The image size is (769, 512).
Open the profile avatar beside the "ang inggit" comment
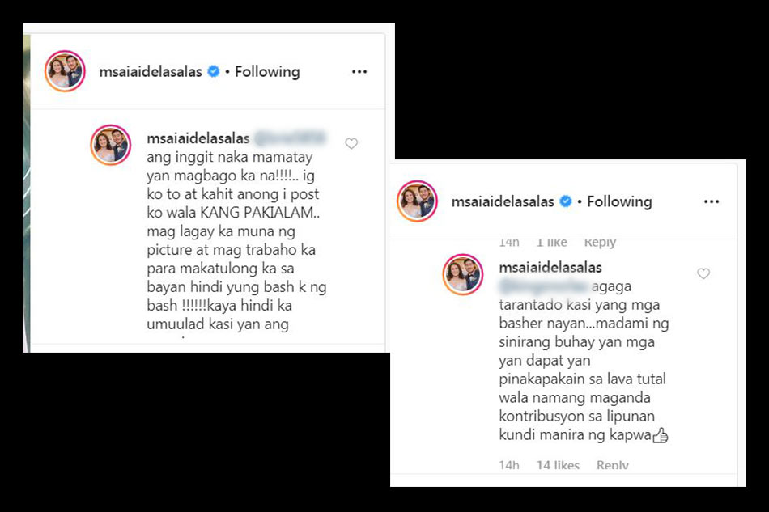[x=111, y=145]
